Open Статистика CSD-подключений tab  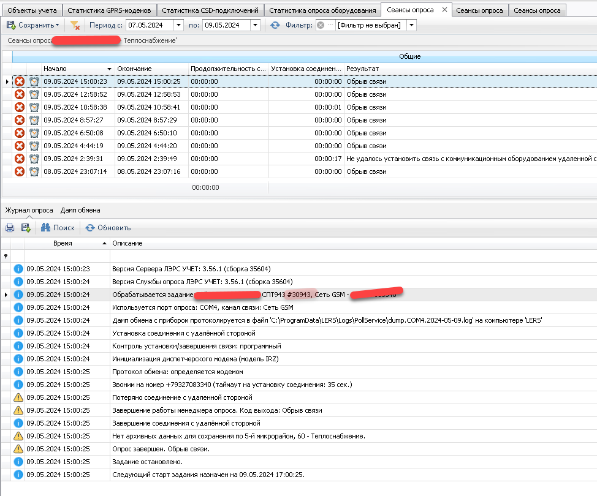click(x=210, y=10)
